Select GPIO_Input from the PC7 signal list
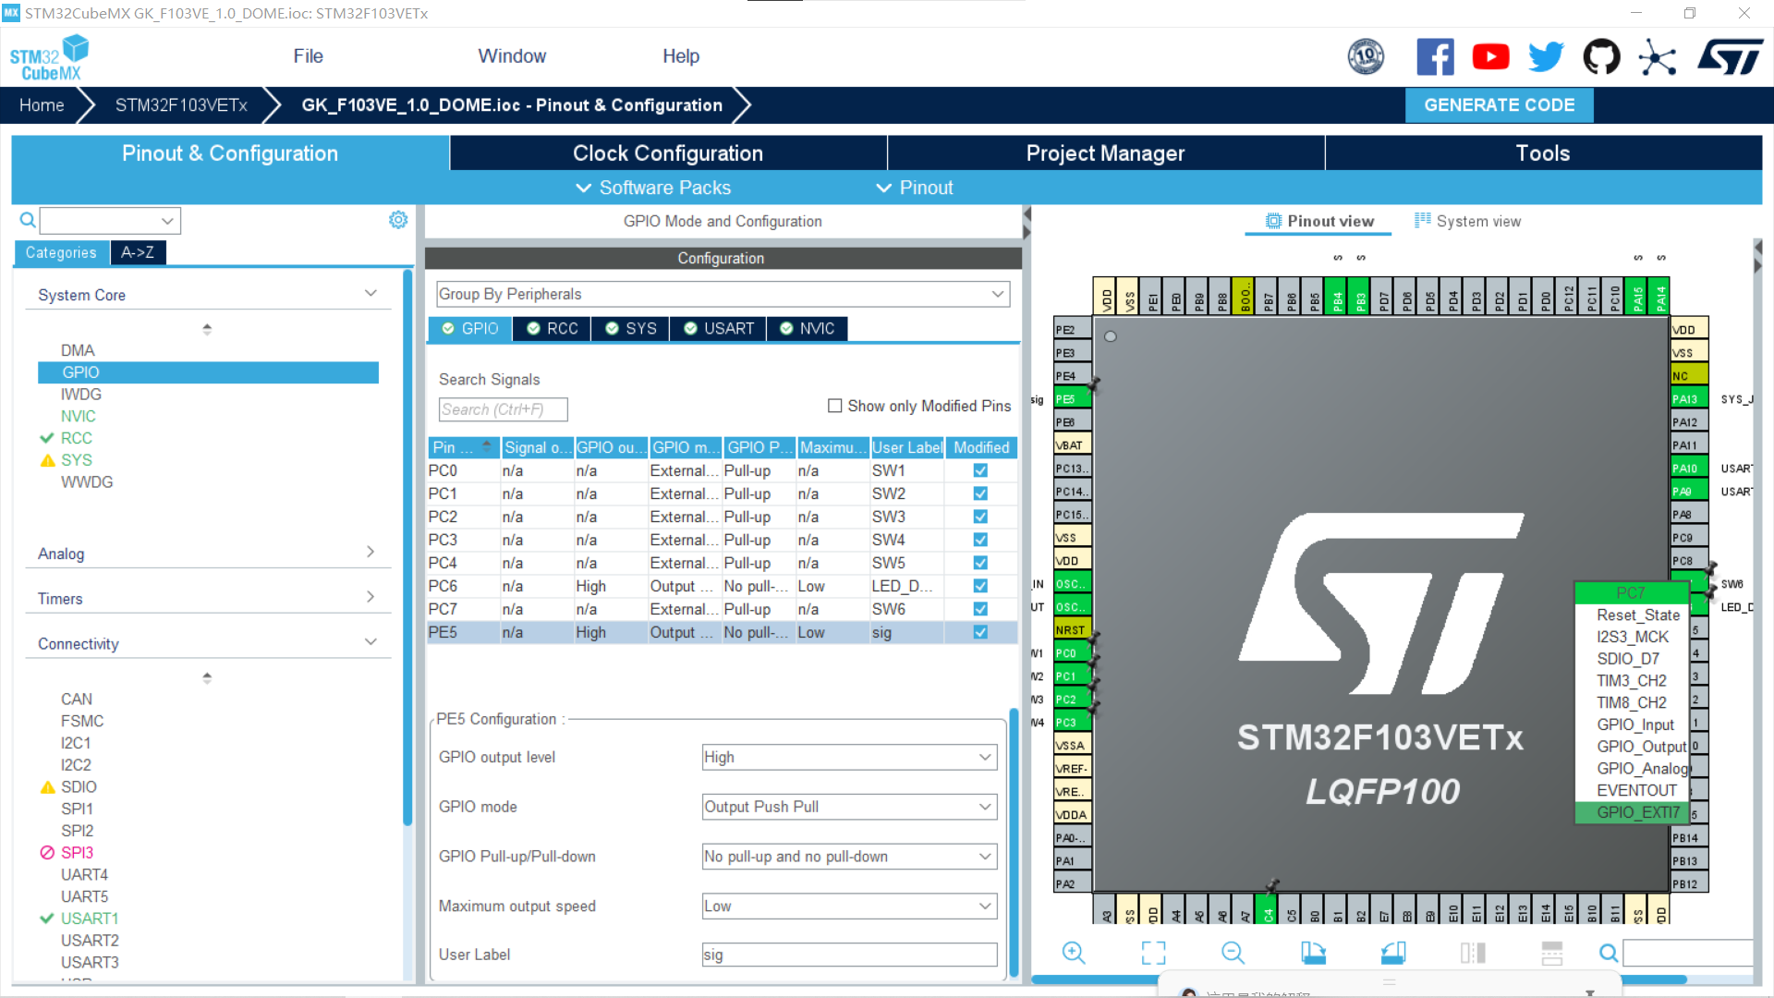Screen dimensions: 1774x998 (1635, 724)
